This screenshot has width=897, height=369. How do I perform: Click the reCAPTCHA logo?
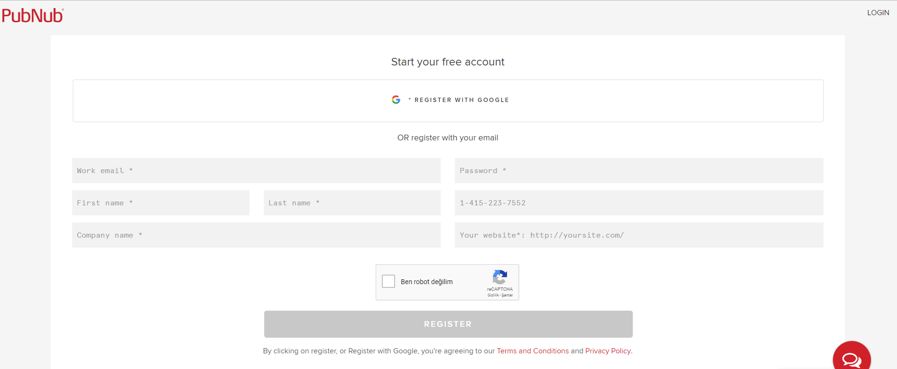500,277
